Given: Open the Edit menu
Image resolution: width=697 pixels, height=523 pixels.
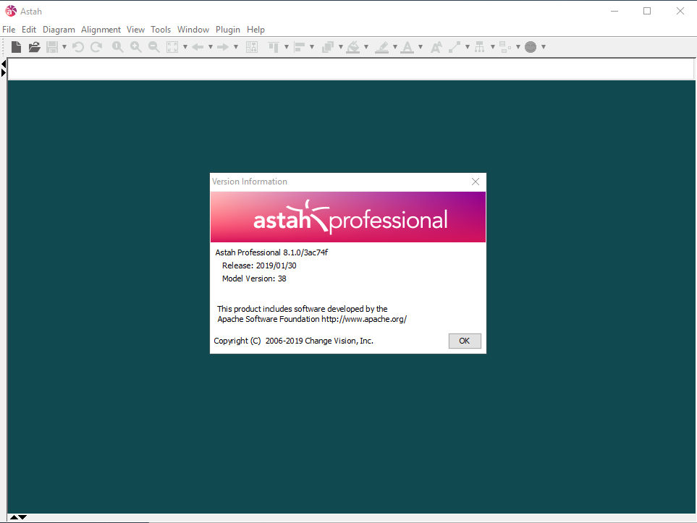Looking at the screenshot, I should (x=29, y=30).
